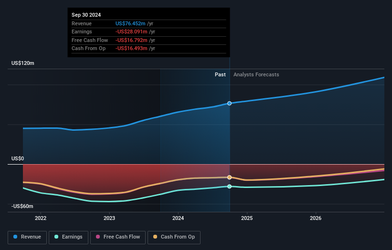Select the teal earnings data point marker
Screen dimensions: 392x250
pyautogui.click(x=229, y=187)
